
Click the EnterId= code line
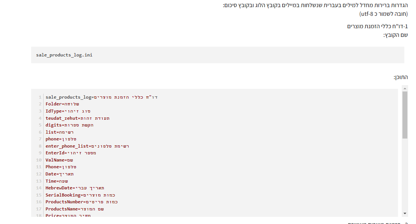pyautogui.click(x=71, y=153)
